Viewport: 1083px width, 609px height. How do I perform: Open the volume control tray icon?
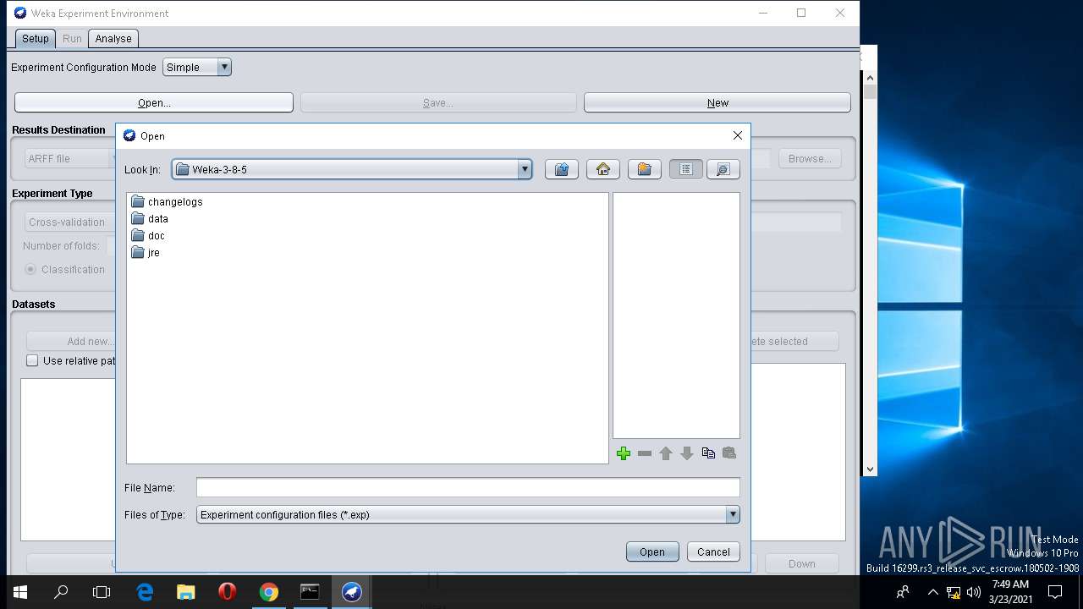tap(974, 592)
